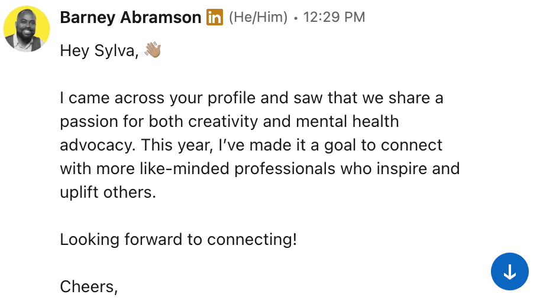
Task: Click the line starting "I came across"
Action: pyautogui.click(x=251, y=98)
